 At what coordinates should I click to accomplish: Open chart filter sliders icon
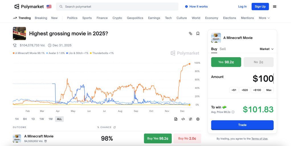tap(190, 119)
